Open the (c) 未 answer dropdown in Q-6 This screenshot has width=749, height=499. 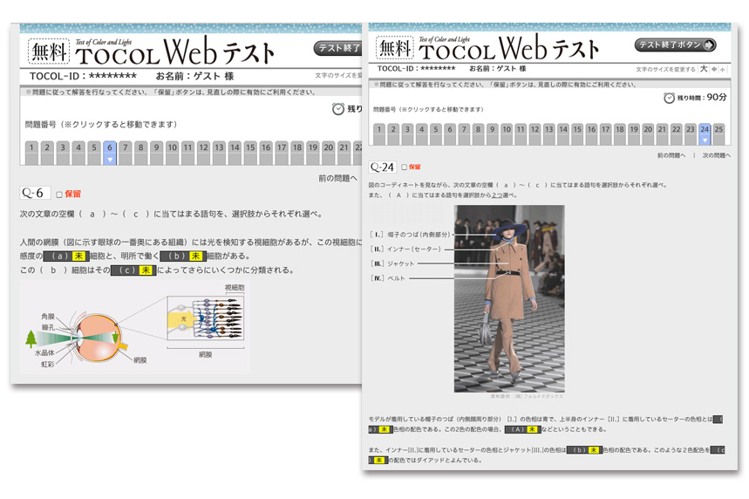tap(134, 270)
